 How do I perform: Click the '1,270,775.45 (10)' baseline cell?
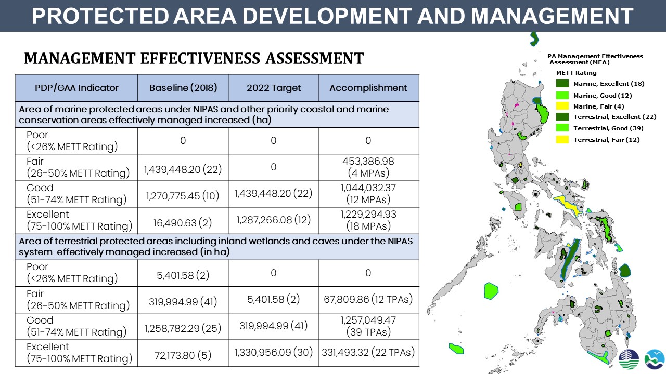(183, 194)
